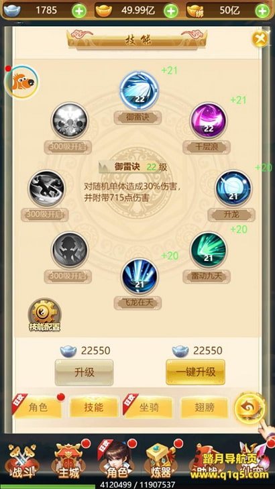Click the 升级 upgrade button
Screen dimensions: 275x489
85,372
